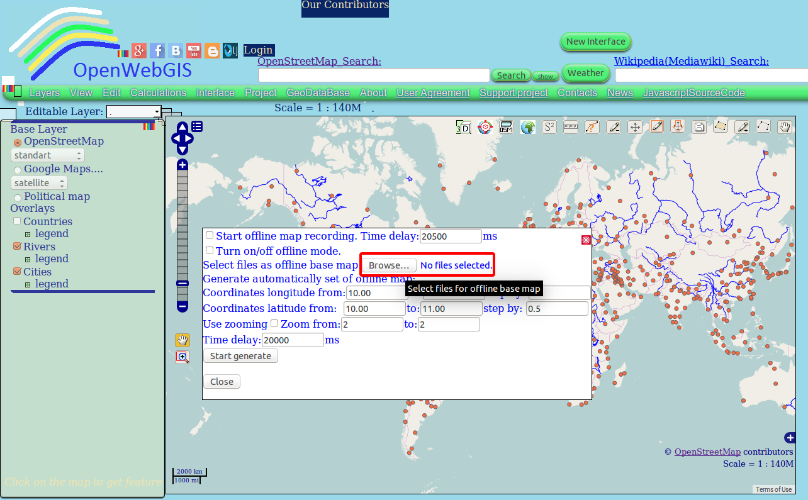Image resolution: width=808 pixels, height=500 pixels.
Task: Switch to the New Interface
Action: [595, 42]
